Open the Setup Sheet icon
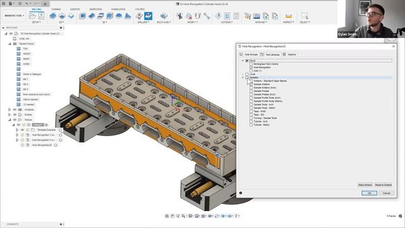This screenshot has height=228, width=405. (x=236, y=16)
